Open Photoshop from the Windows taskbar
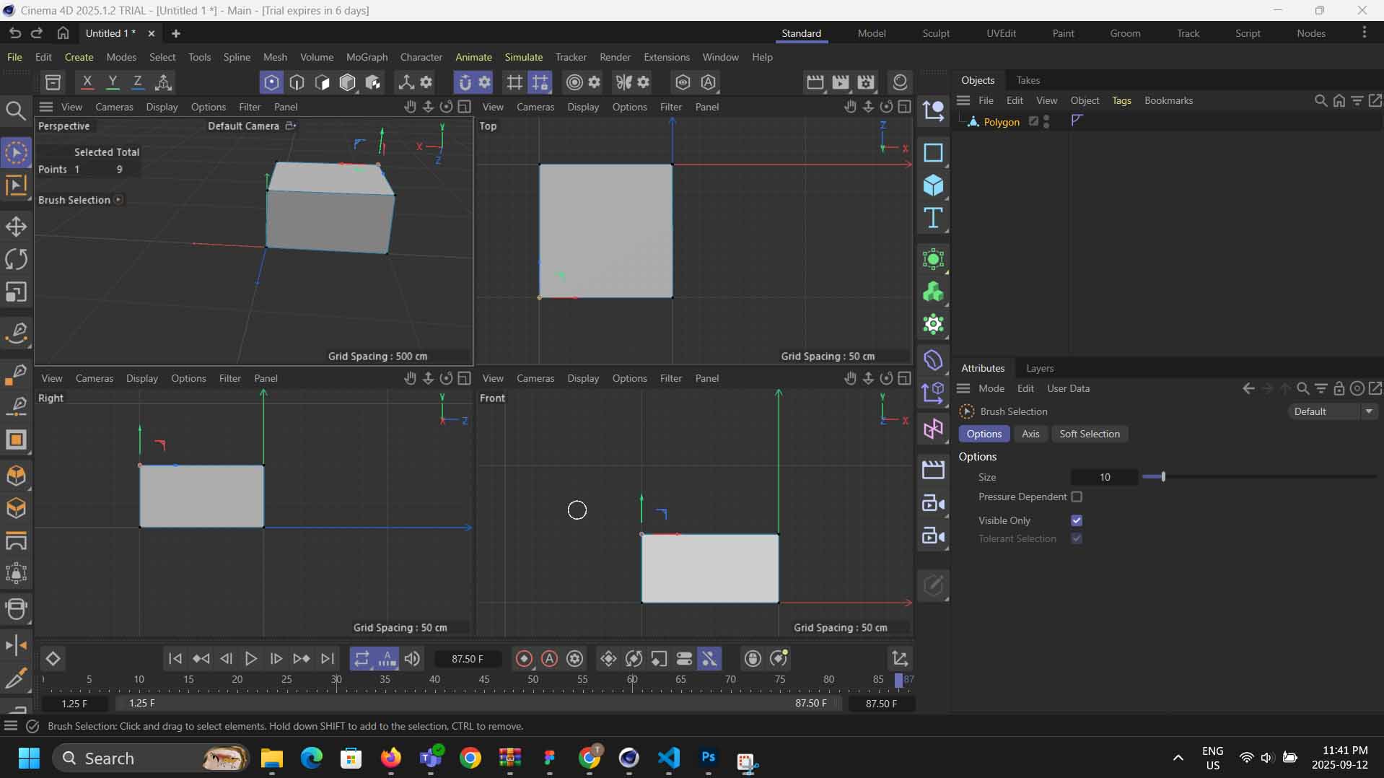 click(x=708, y=758)
